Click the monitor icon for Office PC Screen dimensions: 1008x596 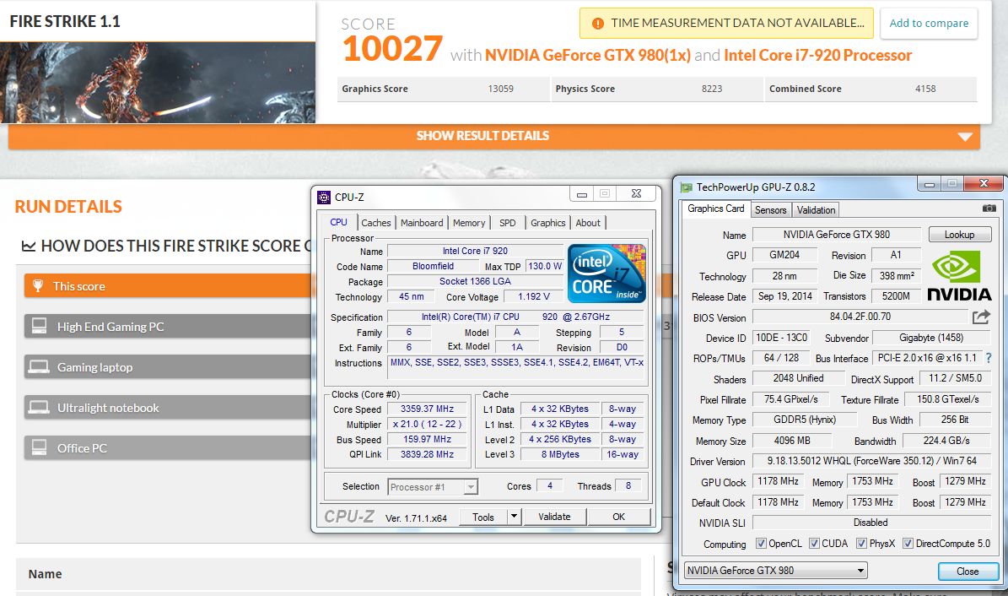coord(39,447)
